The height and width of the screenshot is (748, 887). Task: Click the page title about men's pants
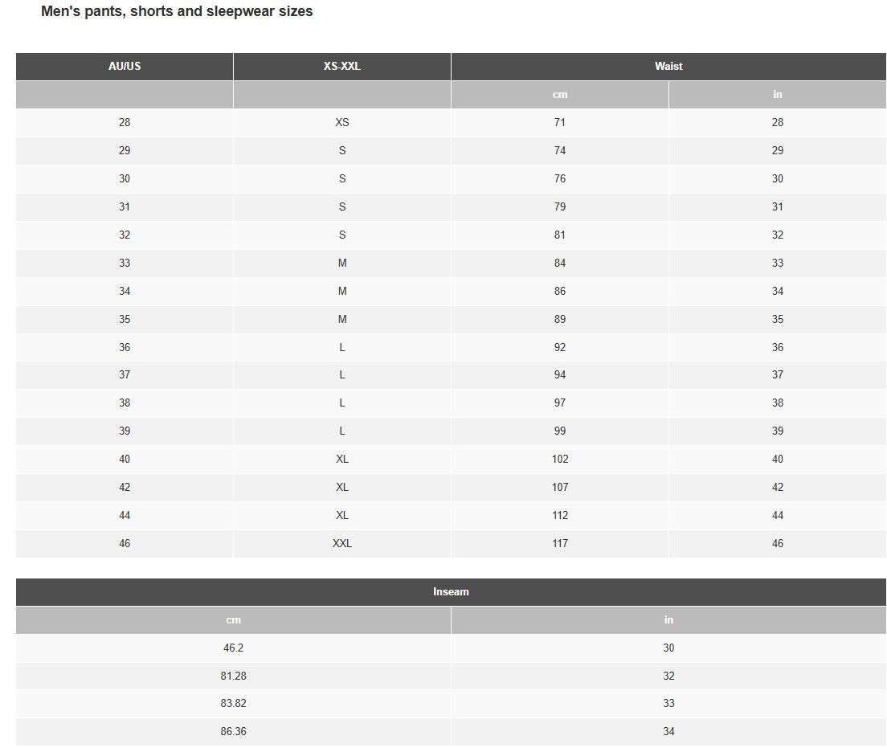click(x=177, y=11)
